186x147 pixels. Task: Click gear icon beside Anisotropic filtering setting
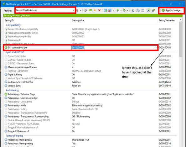tap(6, 143)
